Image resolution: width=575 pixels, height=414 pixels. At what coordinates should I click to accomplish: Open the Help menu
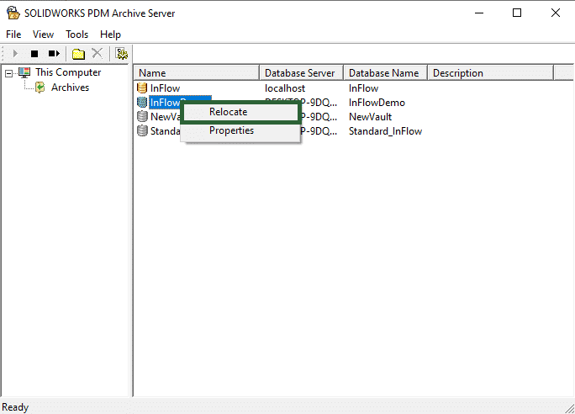110,34
